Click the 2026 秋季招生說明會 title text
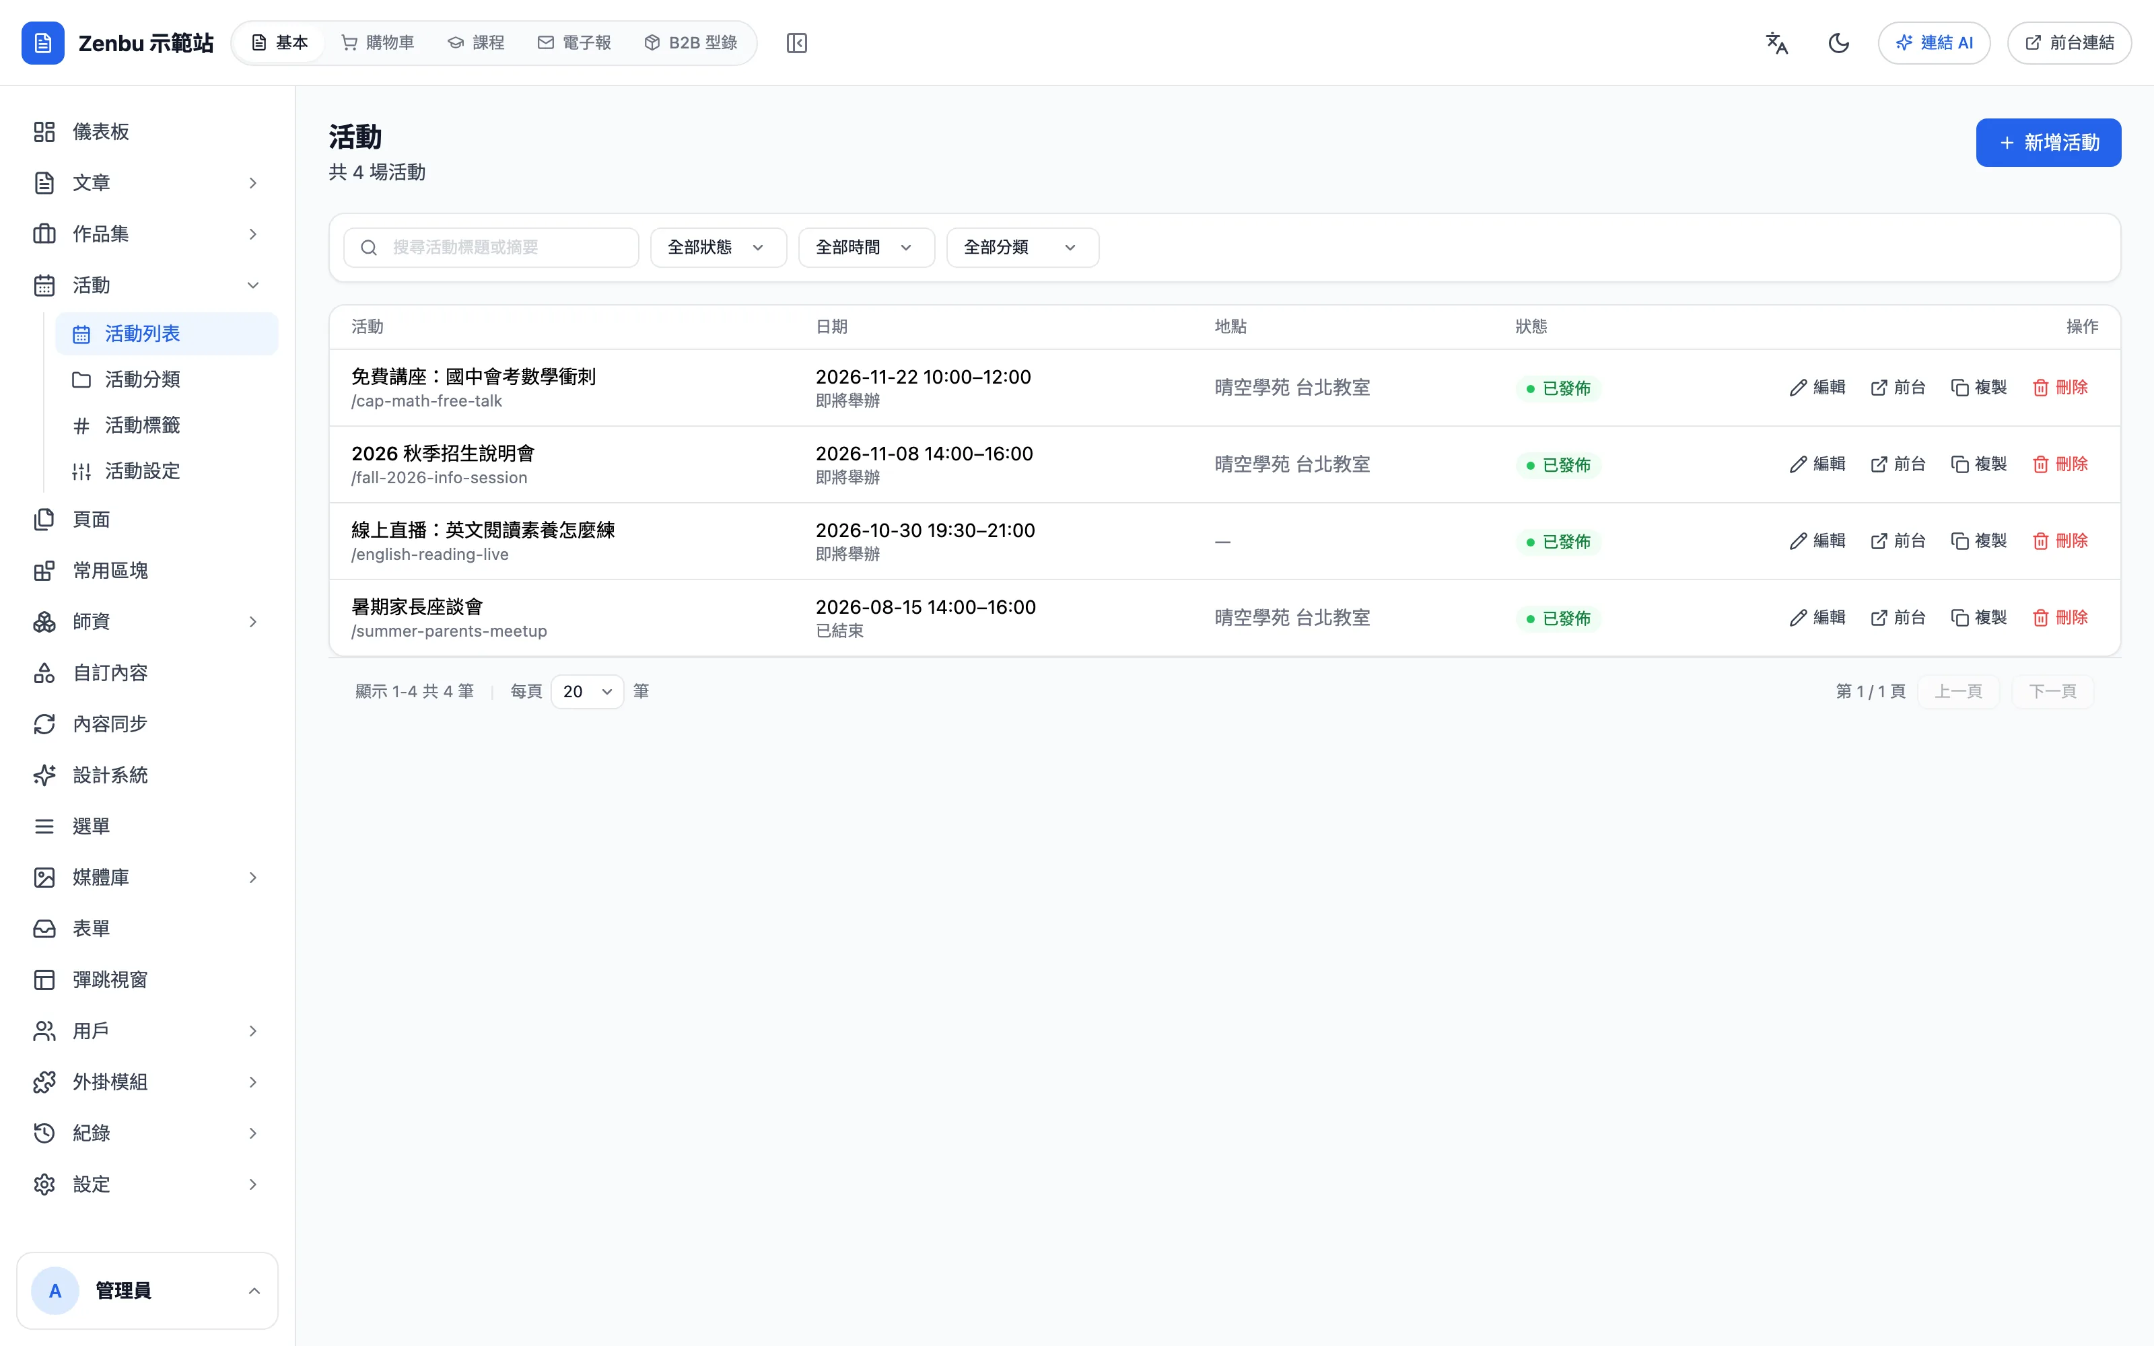The width and height of the screenshot is (2154, 1346). (x=442, y=453)
